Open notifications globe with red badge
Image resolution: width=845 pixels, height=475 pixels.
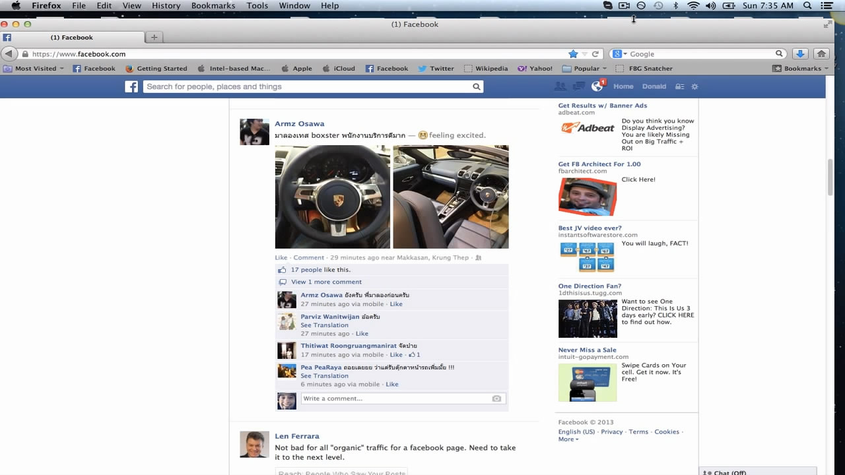pos(598,86)
